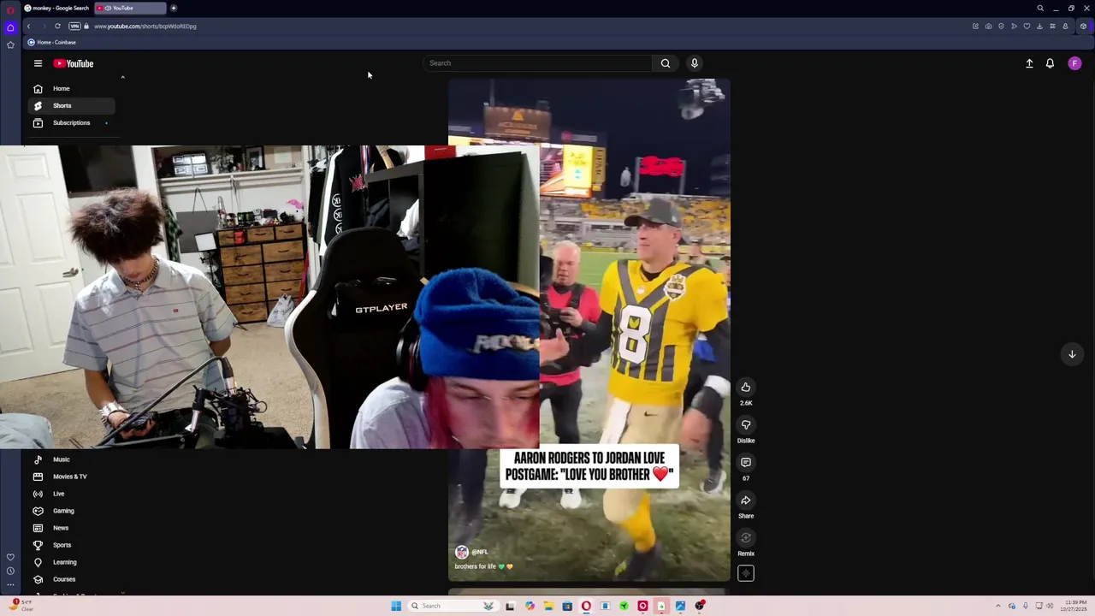
Task: Open Opera easy setup sliders icon
Action: coord(1052,26)
